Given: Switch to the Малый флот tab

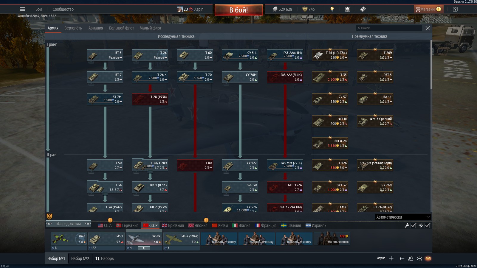Looking at the screenshot, I should coord(151,28).
